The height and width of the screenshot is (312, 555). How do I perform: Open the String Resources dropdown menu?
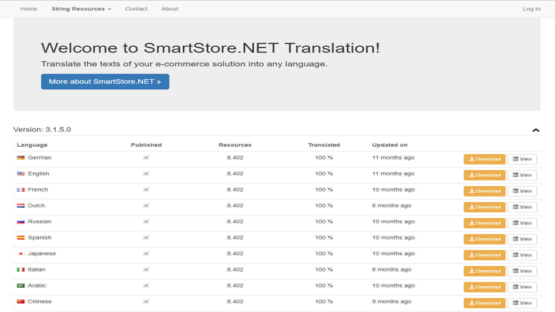tap(82, 9)
